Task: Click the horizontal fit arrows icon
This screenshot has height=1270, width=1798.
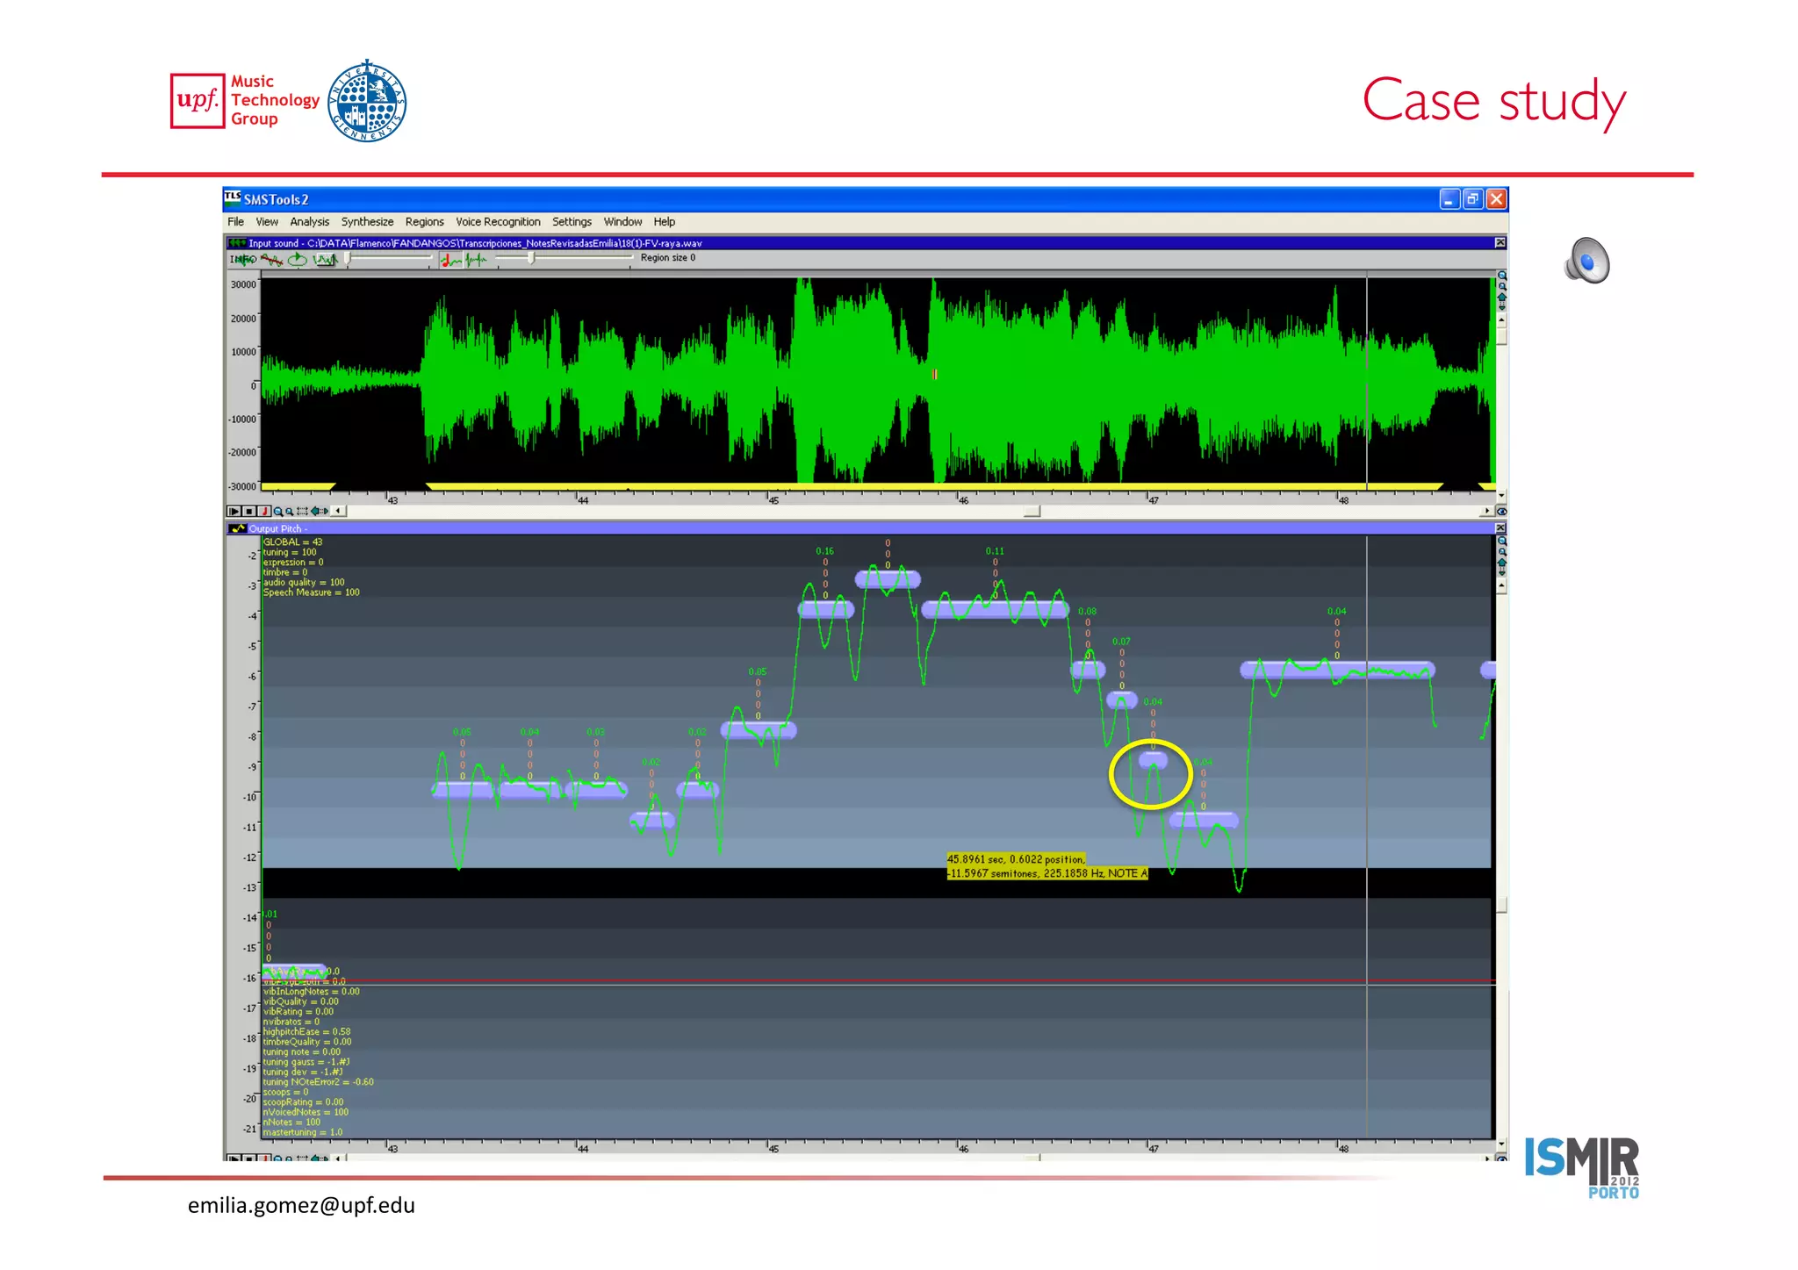Action: [x=320, y=511]
